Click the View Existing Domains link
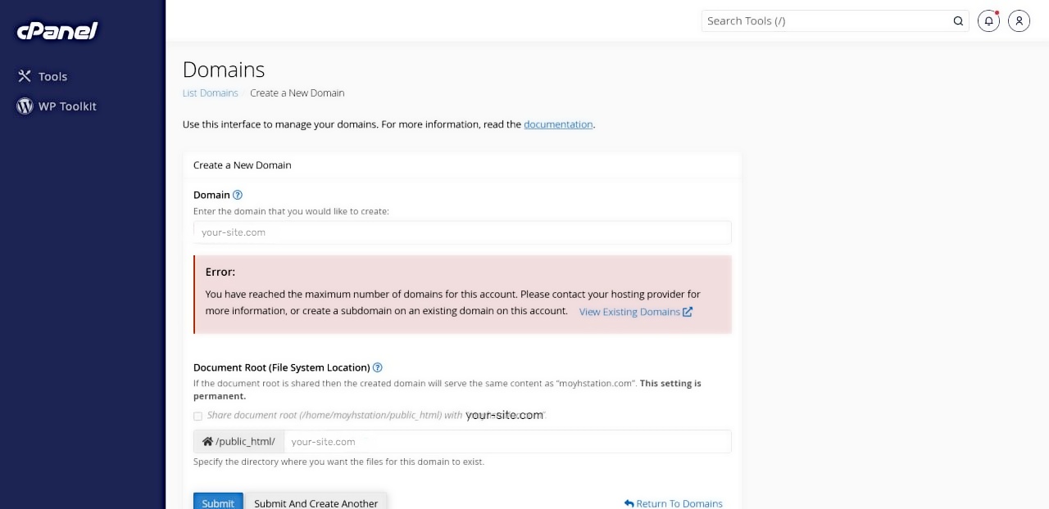Image resolution: width=1049 pixels, height=509 pixels. pos(629,312)
